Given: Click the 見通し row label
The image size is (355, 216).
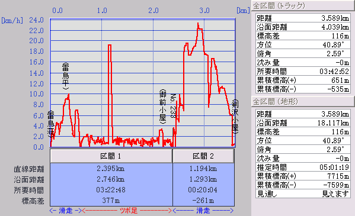Looking at the screenshot, I should click(267, 194).
